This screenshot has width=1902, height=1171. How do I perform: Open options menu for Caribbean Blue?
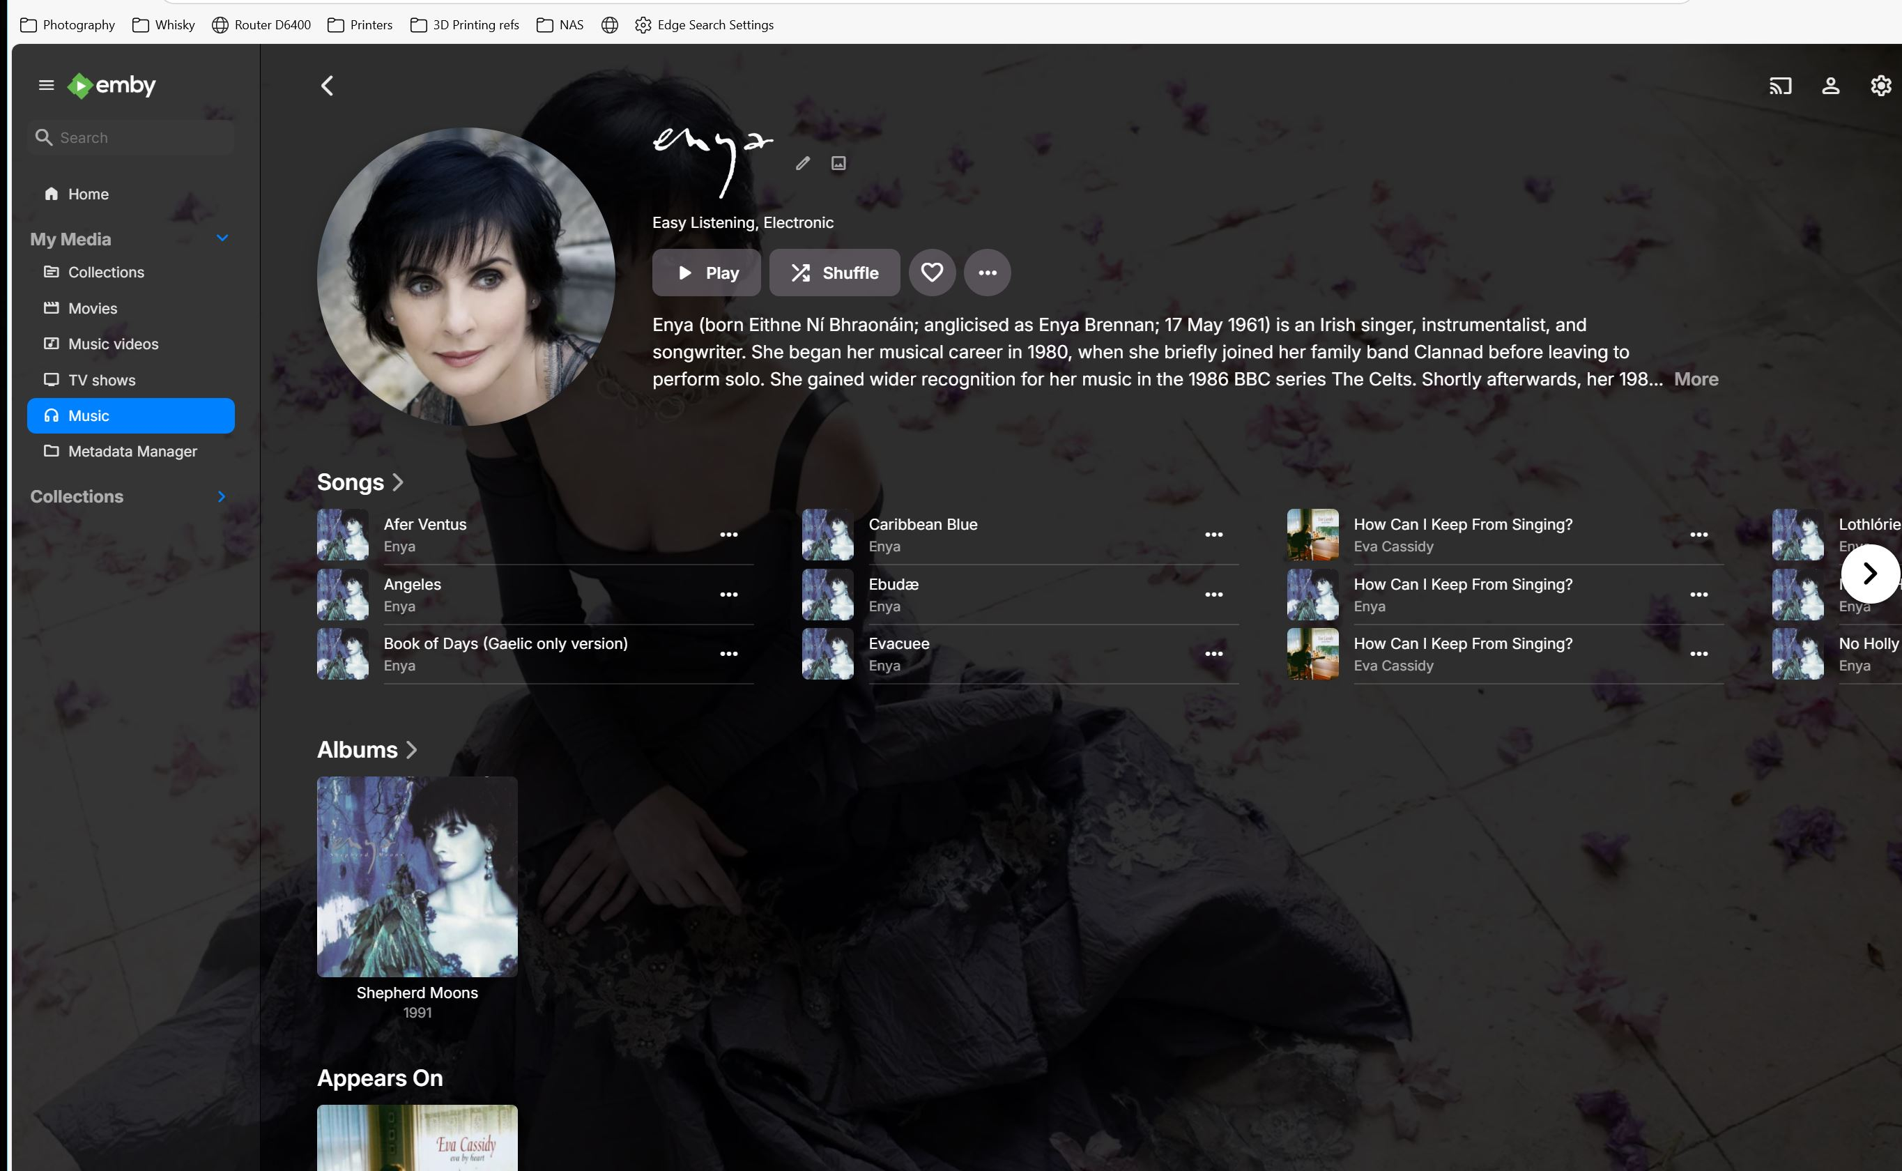(1213, 535)
